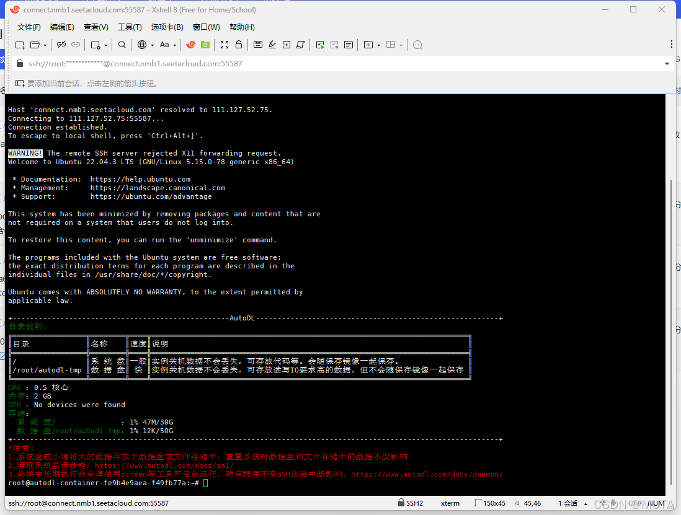Click the globe encoding icon

141,45
